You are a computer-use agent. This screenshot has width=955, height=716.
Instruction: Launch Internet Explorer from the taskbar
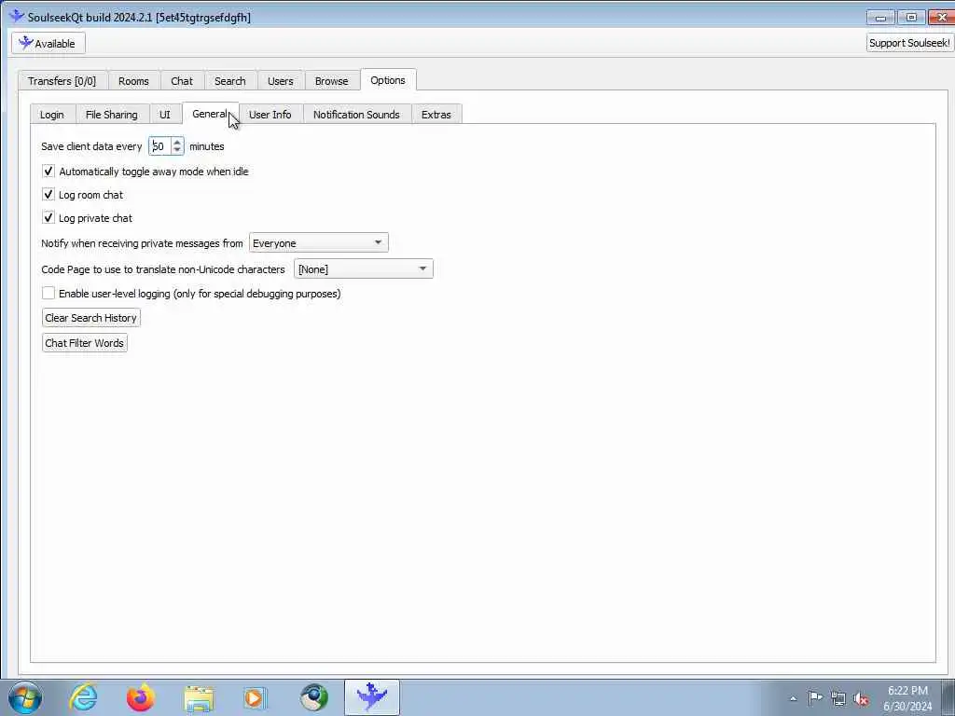pos(83,697)
